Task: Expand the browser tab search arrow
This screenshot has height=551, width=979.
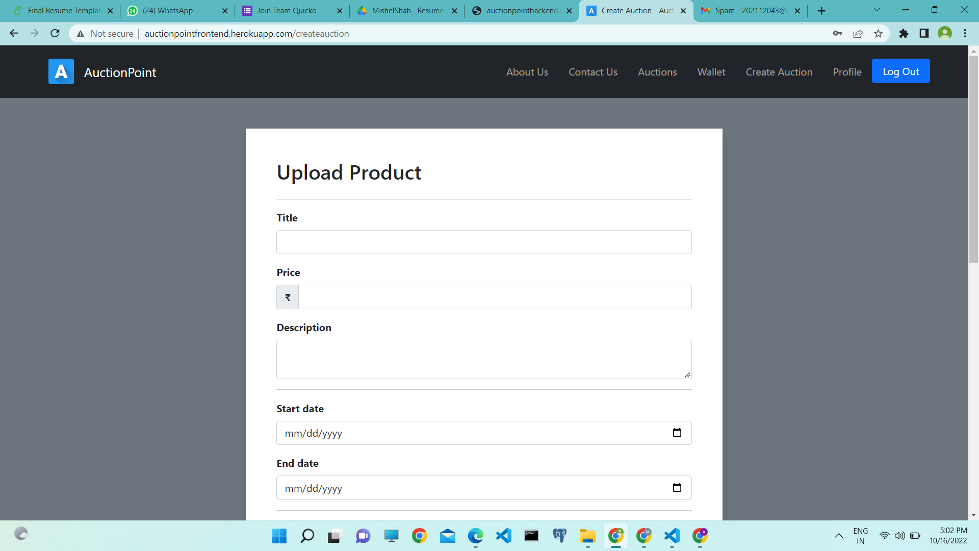Action: point(877,9)
